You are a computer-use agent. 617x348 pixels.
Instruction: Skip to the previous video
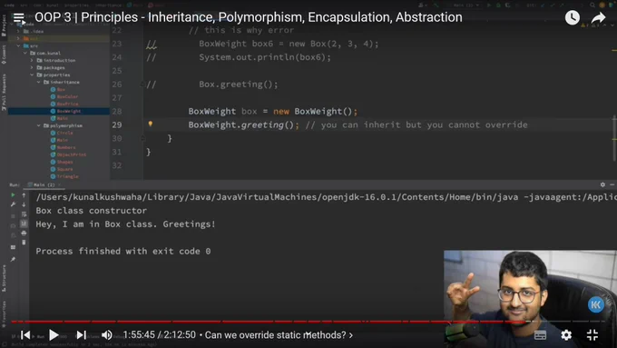click(x=25, y=335)
